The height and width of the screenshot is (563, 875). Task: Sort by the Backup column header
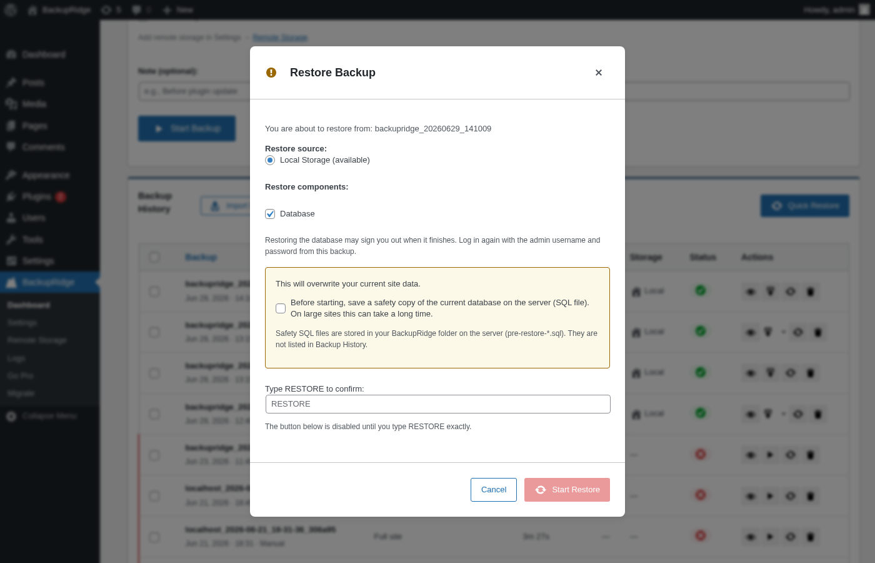point(201,257)
